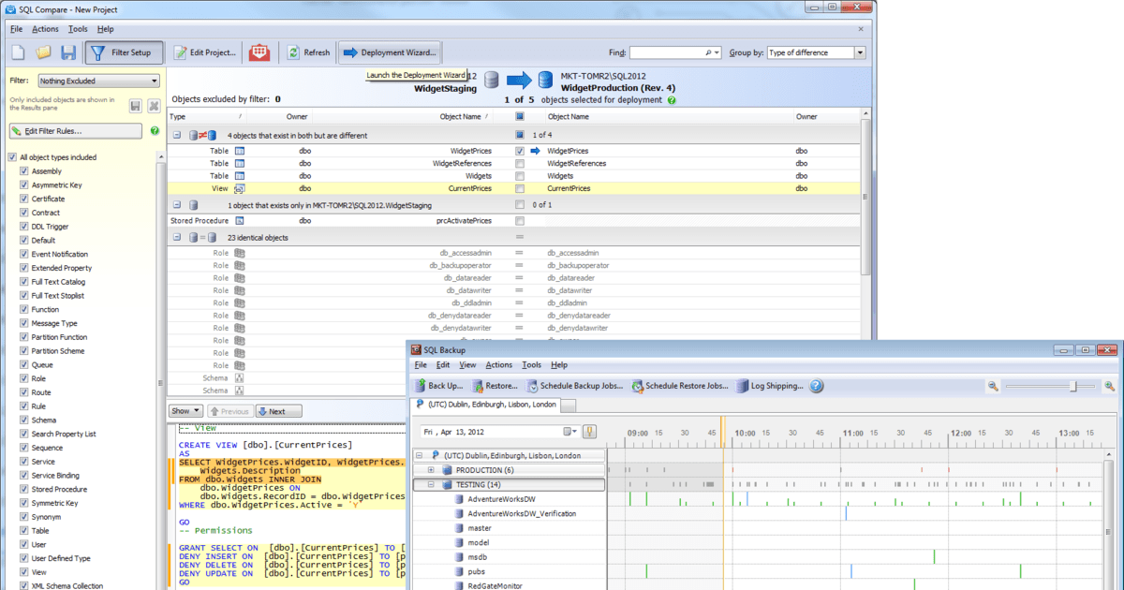Image resolution: width=1124 pixels, height=590 pixels.
Task: Click the Next button above the SQL pane
Action: point(277,410)
